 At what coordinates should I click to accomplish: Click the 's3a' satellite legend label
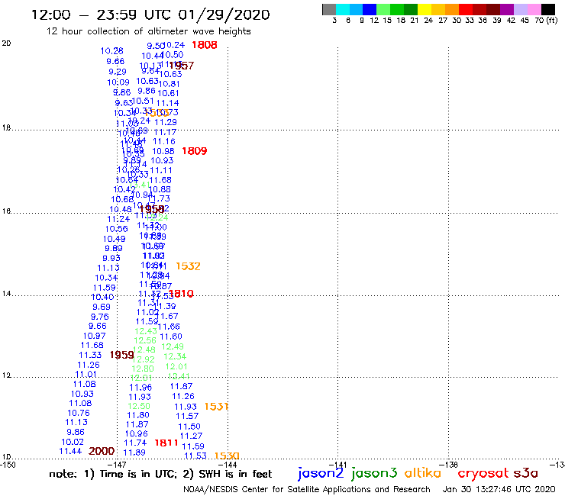526,472
